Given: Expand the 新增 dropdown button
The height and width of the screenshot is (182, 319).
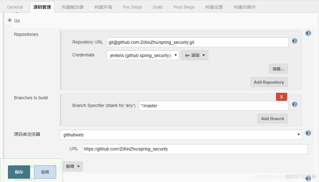Looking at the screenshot, I should [x=73, y=166].
